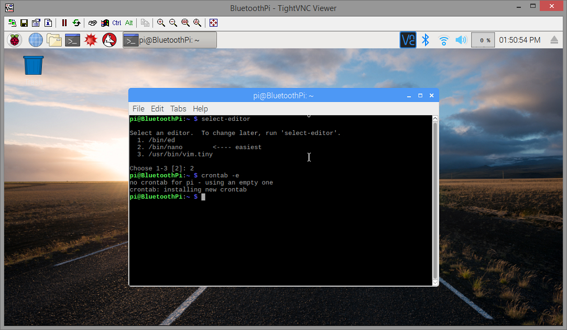Refresh the remote screen
Viewport: 567px width, 330px height.
pyautogui.click(x=77, y=22)
